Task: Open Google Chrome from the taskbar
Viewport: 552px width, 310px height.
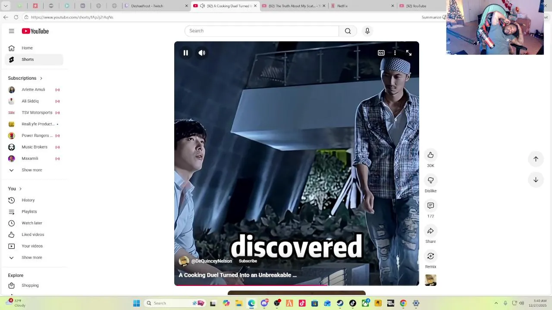Action: pos(403,303)
